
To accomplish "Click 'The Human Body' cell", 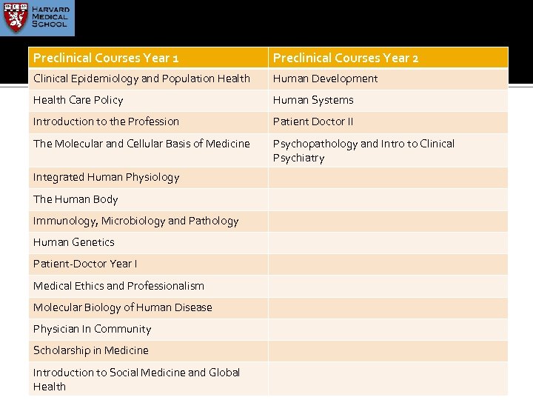I will pyautogui.click(x=149, y=199).
